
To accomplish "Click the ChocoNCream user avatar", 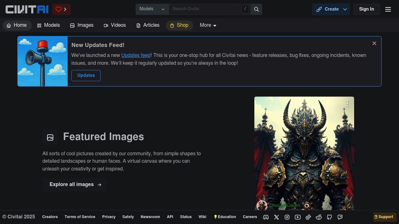I will click(262, 205).
